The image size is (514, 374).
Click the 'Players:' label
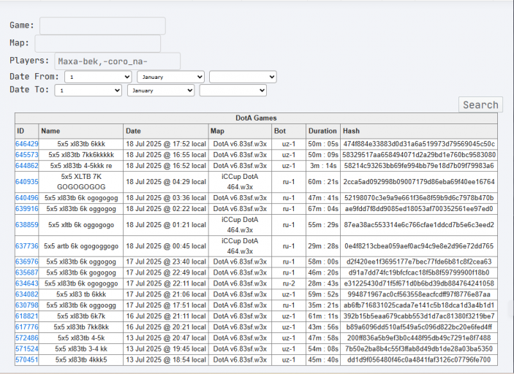coord(29,61)
